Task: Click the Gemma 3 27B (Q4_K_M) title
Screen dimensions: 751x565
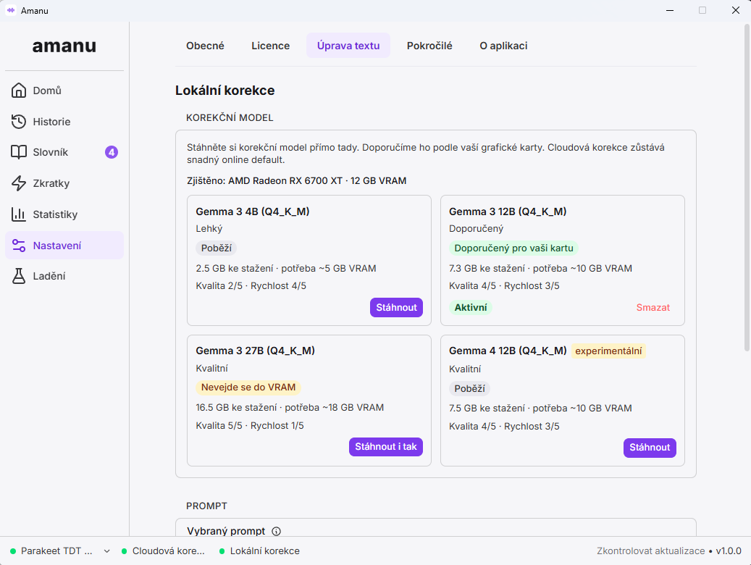Action: tap(256, 351)
